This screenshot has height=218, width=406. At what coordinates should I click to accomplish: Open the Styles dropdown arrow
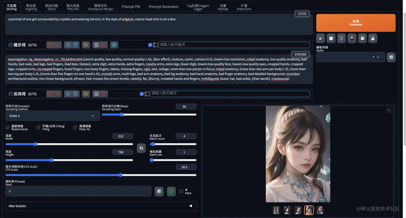(x=378, y=57)
